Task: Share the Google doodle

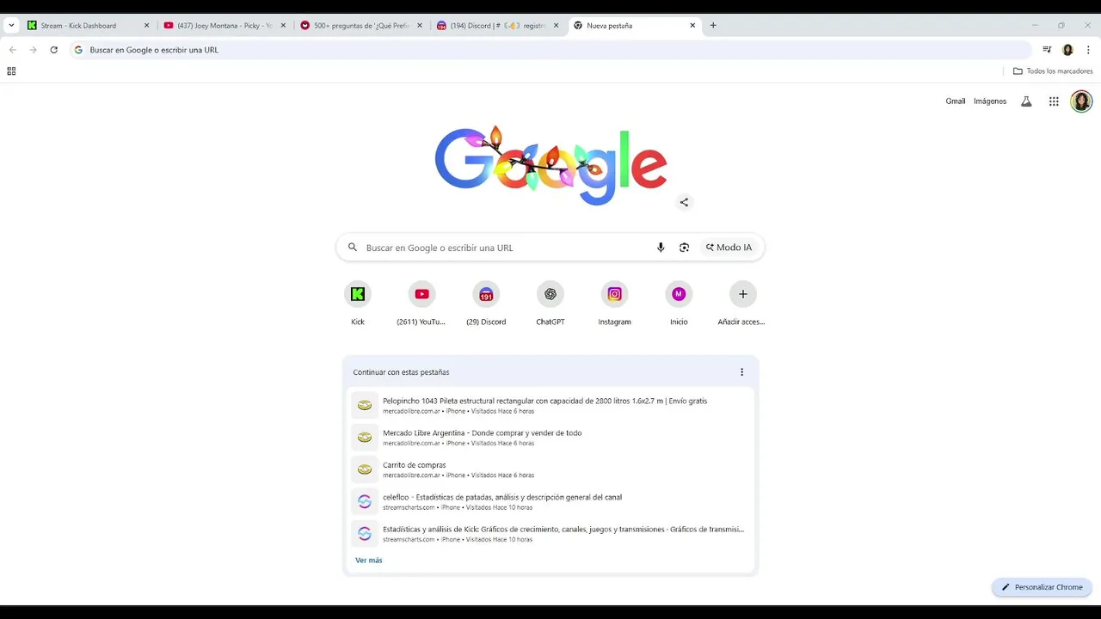Action: (684, 202)
